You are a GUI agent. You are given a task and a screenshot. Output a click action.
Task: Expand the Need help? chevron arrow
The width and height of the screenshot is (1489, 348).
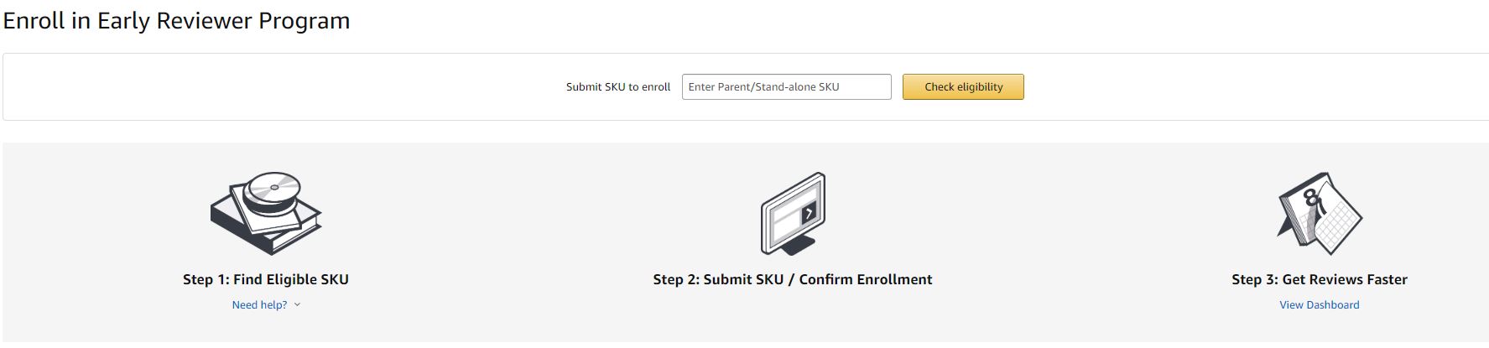click(297, 305)
